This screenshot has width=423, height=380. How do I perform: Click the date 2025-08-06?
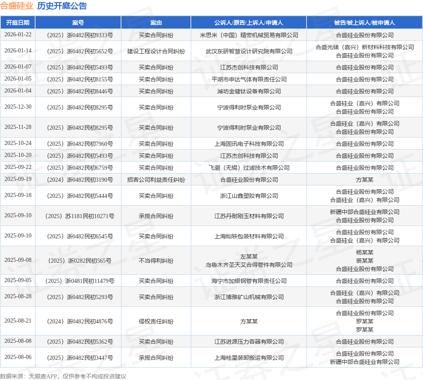[18, 357]
